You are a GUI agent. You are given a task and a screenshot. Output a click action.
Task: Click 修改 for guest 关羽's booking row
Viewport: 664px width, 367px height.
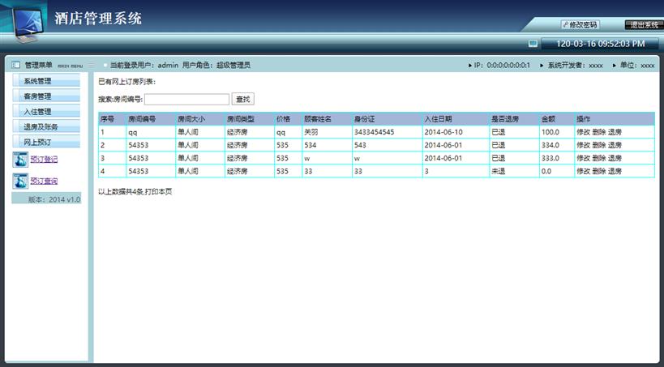click(583, 132)
